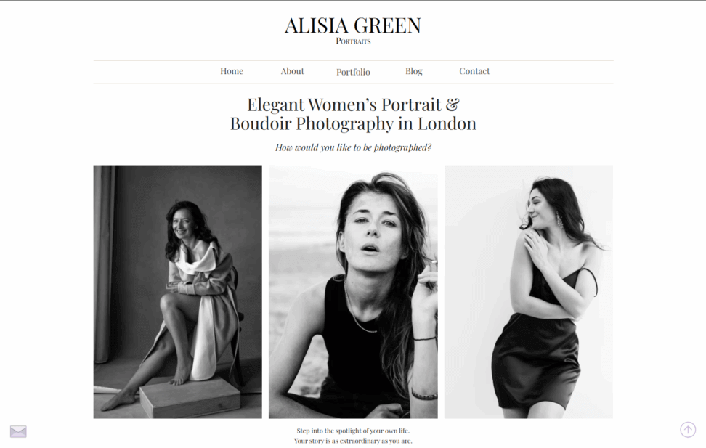Open the close-up photo of woman in tank top
This screenshot has width=706, height=448.
point(353,292)
